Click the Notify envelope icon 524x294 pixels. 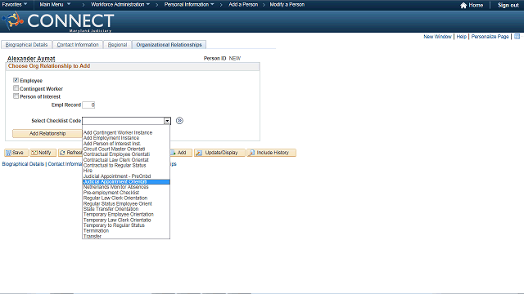[34, 153]
